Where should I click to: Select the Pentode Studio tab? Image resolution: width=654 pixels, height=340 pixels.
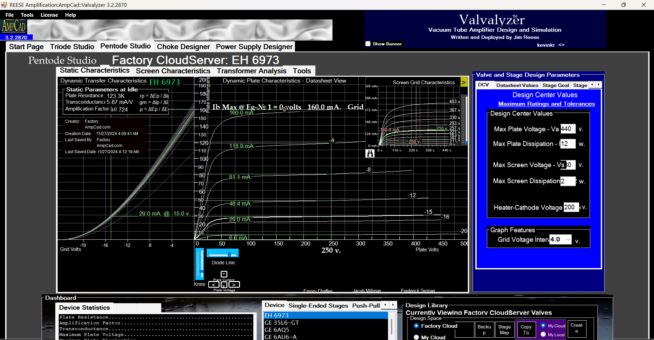125,46
